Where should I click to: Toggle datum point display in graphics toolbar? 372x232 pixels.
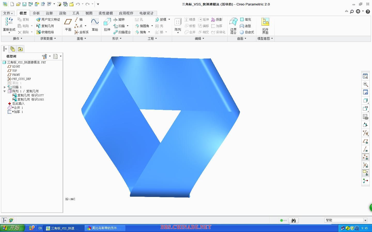(x=365, y=157)
